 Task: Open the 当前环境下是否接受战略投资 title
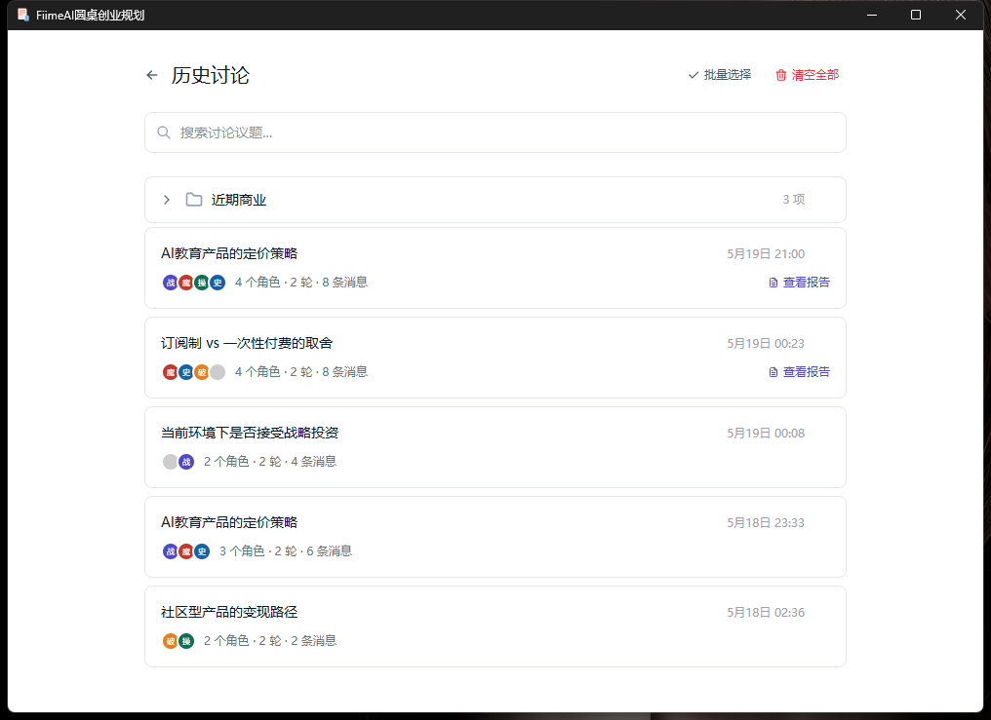(250, 433)
